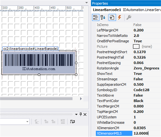The height and width of the screenshot is (137, 161).
Task: Pin the bottom panel with auto-hide pushpin
Action: [x=80, y=114]
